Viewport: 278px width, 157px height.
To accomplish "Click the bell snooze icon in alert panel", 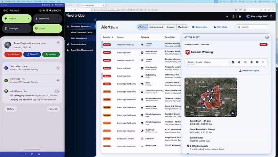I will (x=239, y=62).
